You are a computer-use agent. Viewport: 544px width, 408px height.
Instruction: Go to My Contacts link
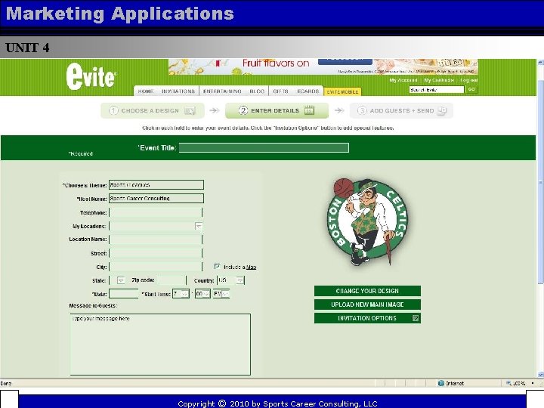[x=438, y=80]
